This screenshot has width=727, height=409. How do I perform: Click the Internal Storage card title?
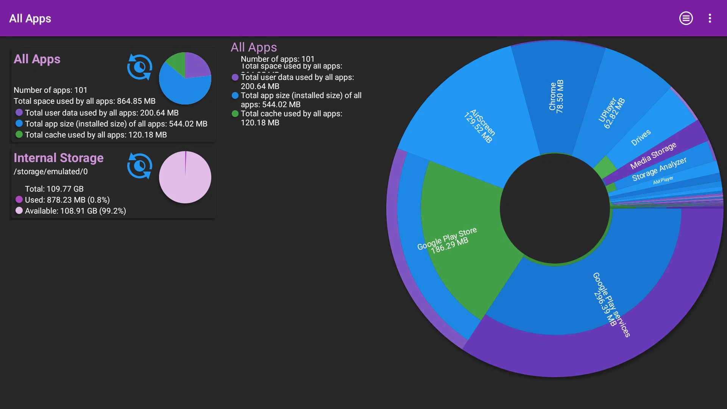[59, 158]
